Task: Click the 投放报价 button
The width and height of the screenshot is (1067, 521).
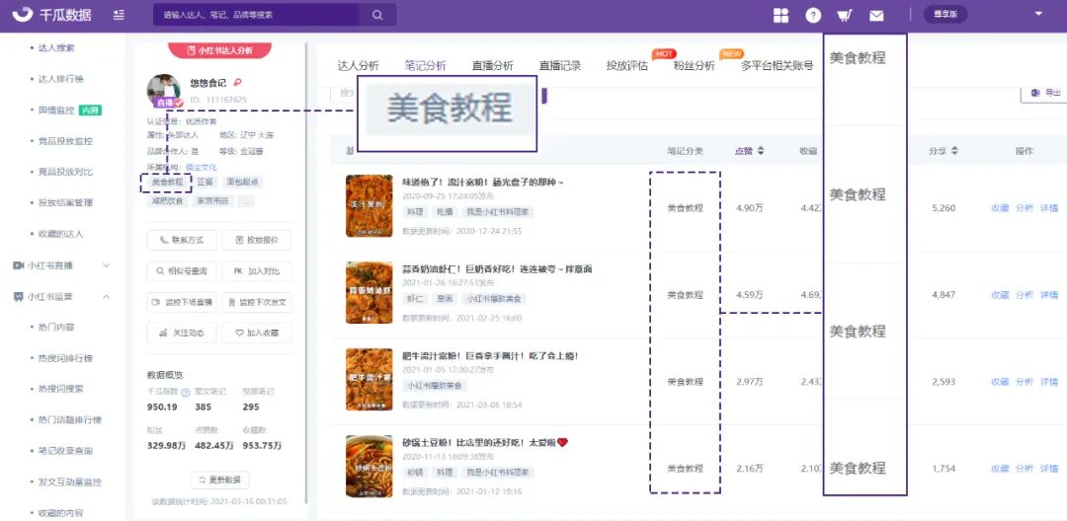Action: (x=257, y=240)
